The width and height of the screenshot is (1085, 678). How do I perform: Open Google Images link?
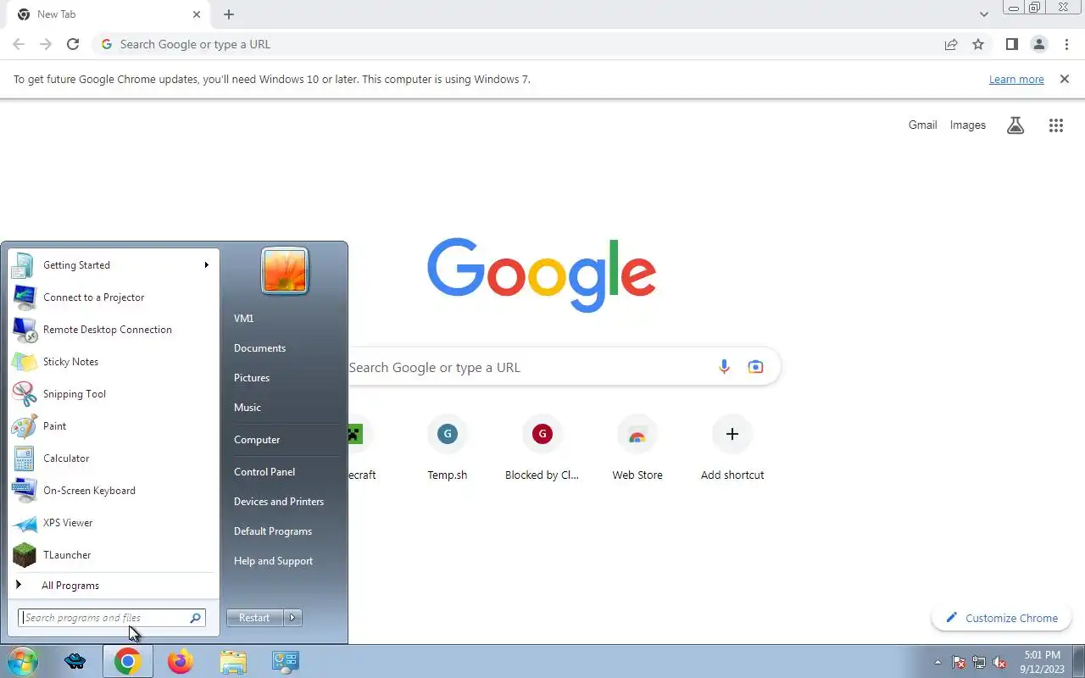(x=967, y=125)
